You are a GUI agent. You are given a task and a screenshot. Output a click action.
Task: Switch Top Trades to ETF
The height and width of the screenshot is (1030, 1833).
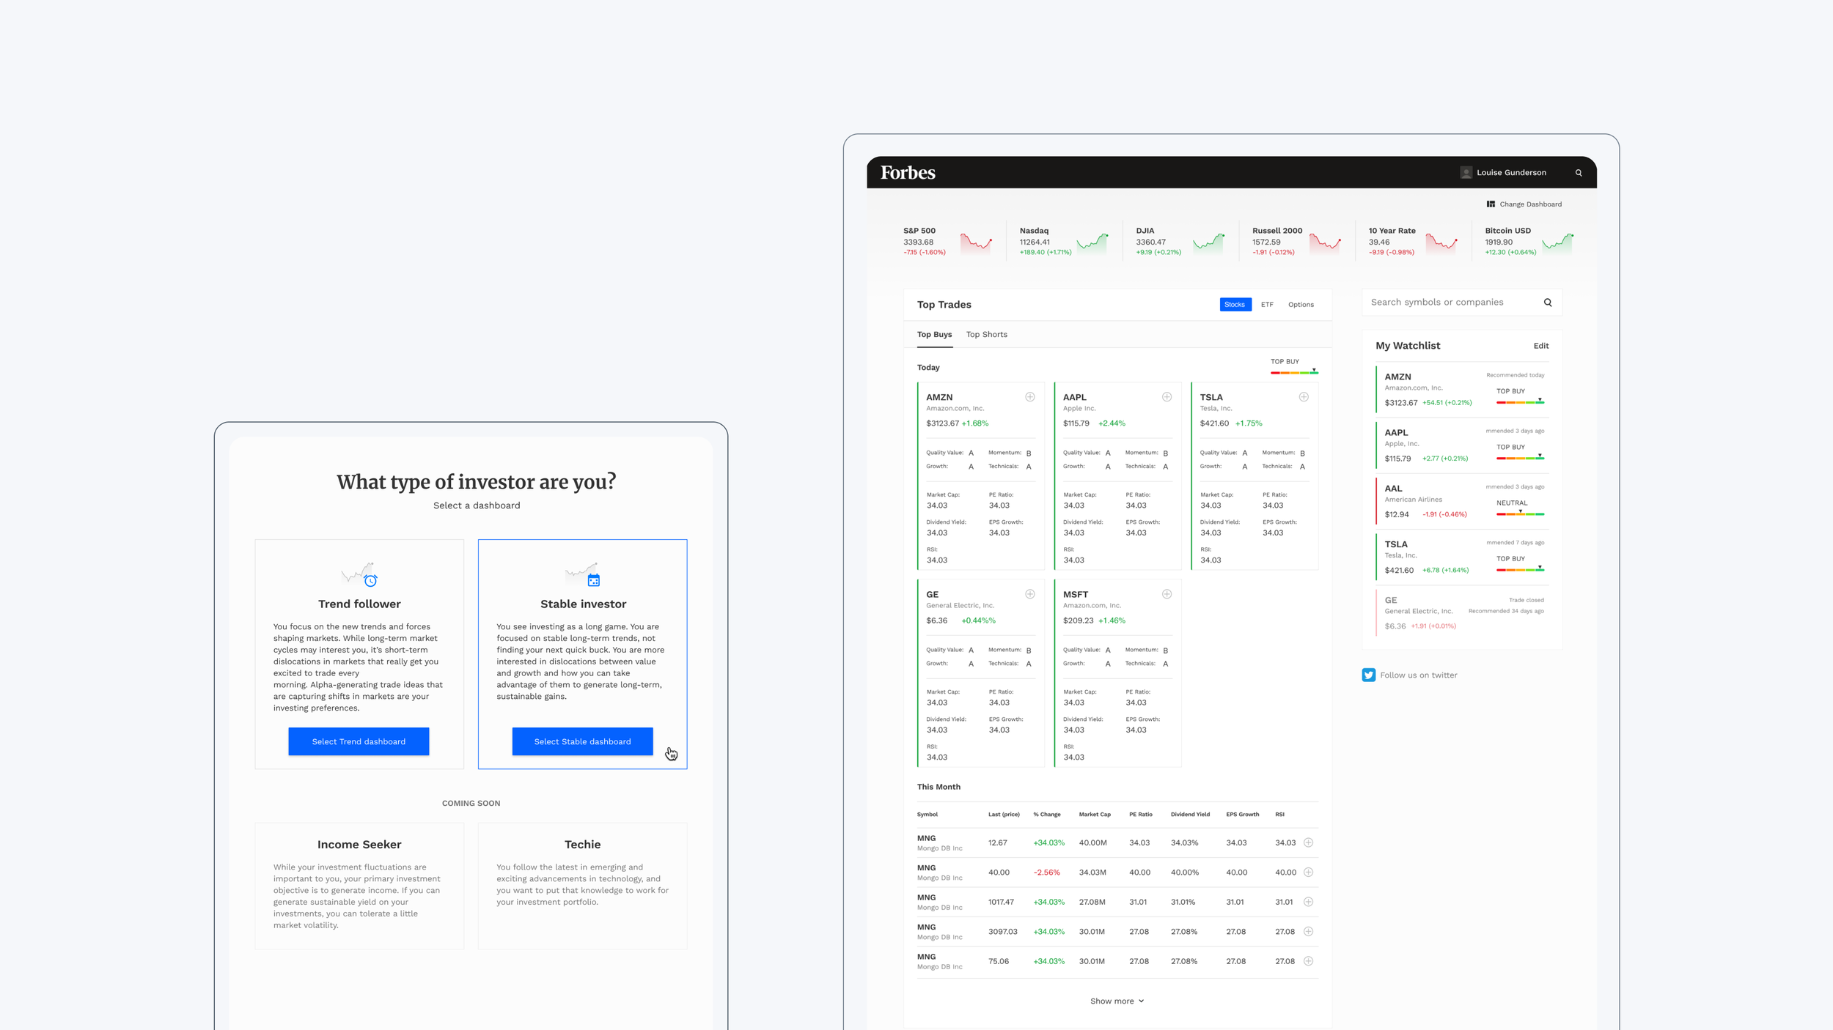[1267, 305]
